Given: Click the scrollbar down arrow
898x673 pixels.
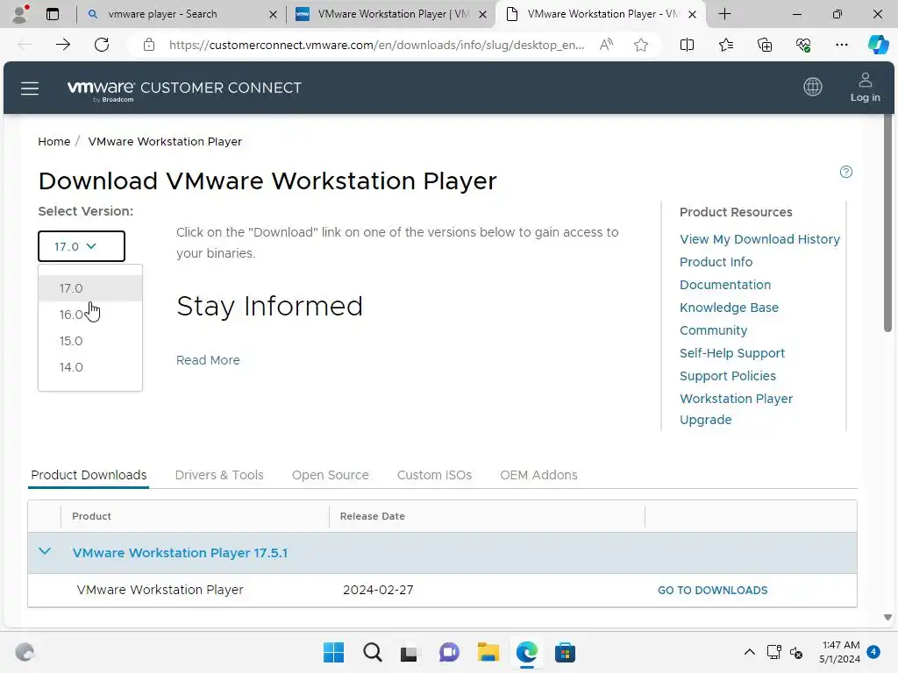Looking at the screenshot, I should tap(887, 617).
